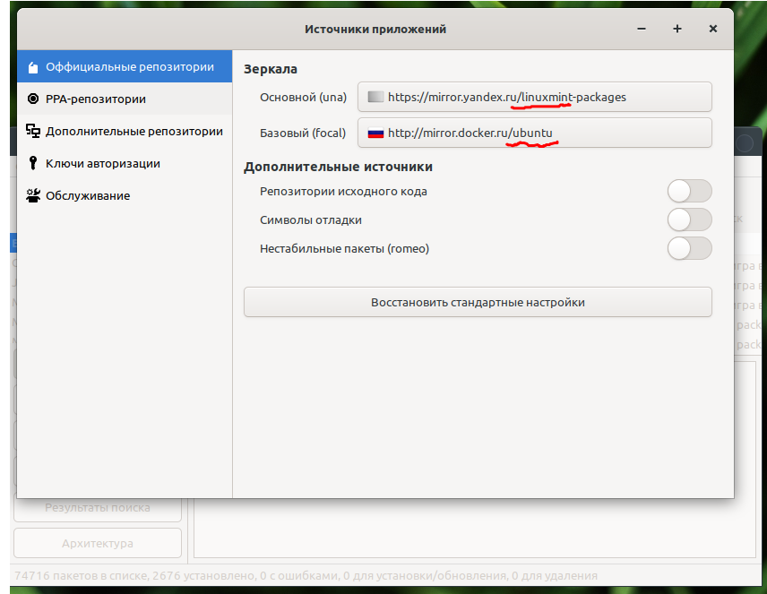This screenshot has width=767, height=594.
Task: Enable Нестабильные пакеты (romeo) switch
Action: click(689, 248)
